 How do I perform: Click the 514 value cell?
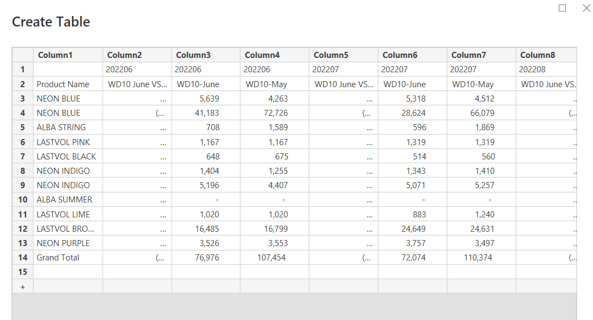coord(413,156)
